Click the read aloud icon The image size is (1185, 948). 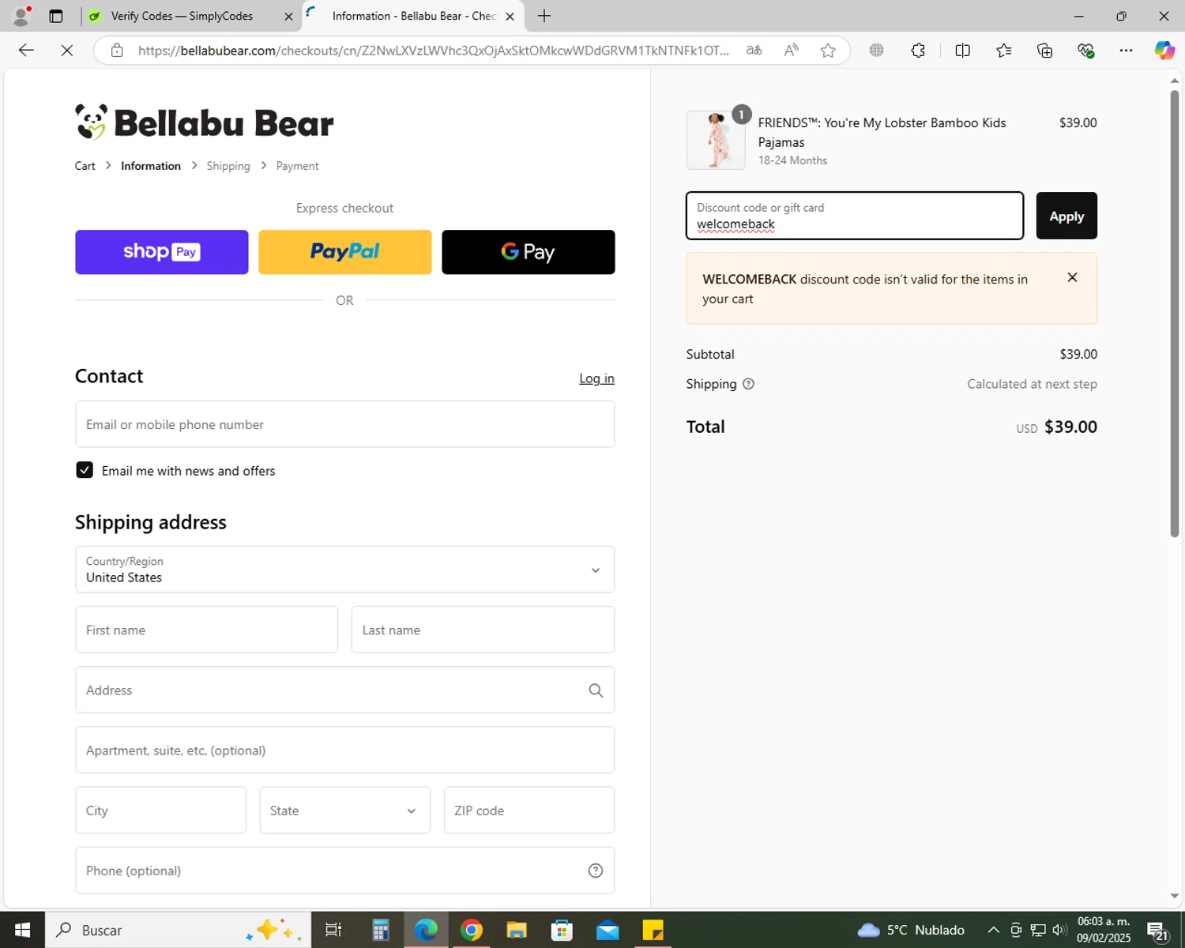point(791,51)
